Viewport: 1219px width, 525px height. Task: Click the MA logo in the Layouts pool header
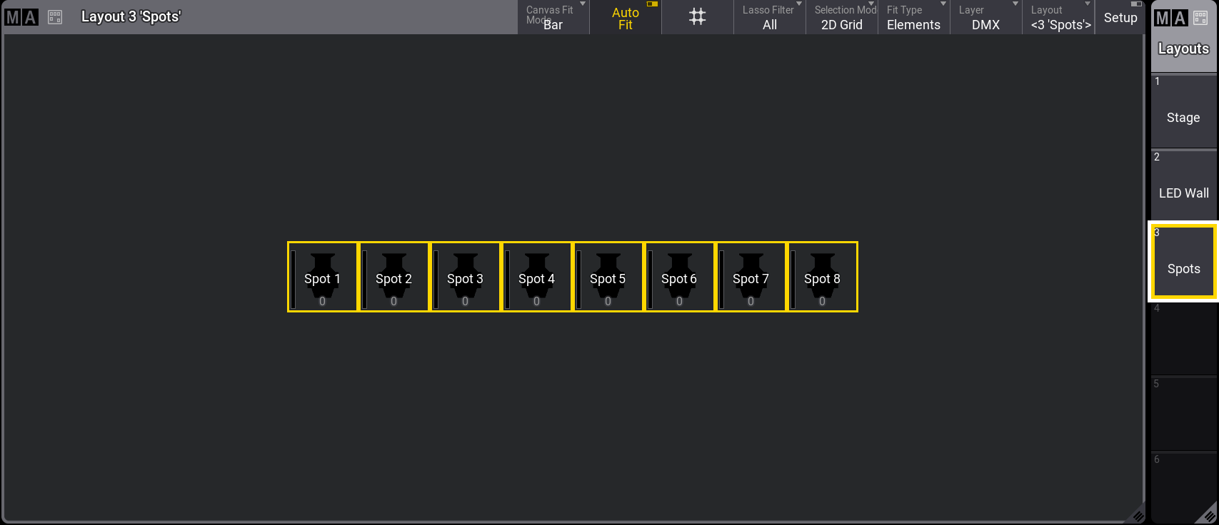click(x=1171, y=18)
